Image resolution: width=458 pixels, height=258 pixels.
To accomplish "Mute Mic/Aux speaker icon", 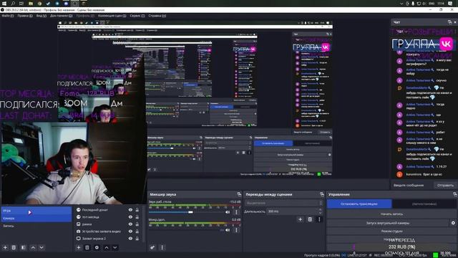I will tap(228, 230).
